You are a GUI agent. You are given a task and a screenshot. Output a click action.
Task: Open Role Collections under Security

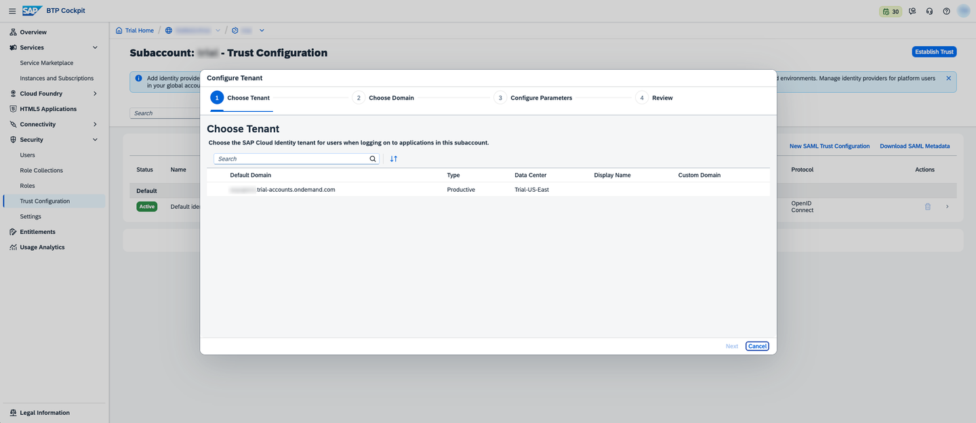pyautogui.click(x=41, y=171)
